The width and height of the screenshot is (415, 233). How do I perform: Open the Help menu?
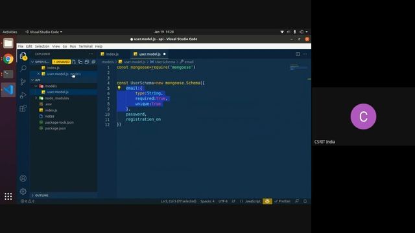click(x=99, y=47)
